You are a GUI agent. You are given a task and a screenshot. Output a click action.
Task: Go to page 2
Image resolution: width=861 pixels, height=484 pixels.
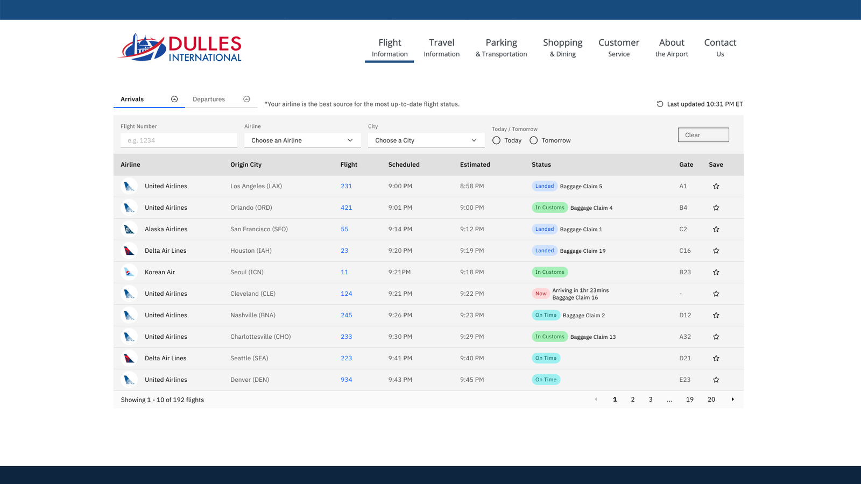point(633,400)
